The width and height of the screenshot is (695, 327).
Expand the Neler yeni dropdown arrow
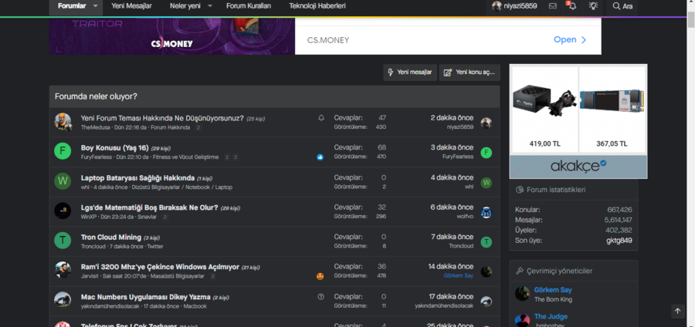pyautogui.click(x=210, y=6)
